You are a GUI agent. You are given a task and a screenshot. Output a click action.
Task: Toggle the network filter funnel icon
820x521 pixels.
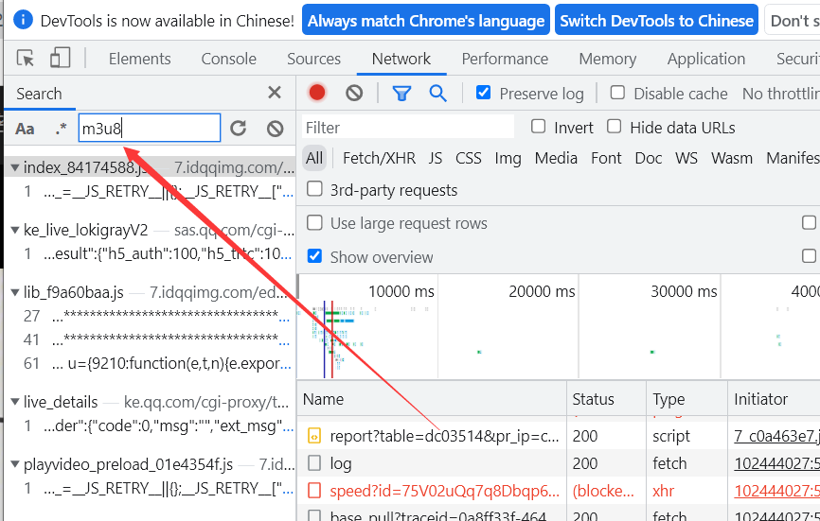401,94
